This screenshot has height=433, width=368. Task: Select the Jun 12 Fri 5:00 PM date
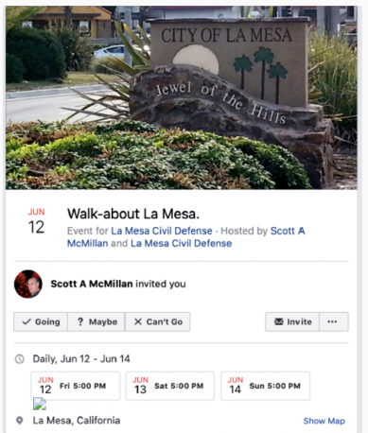click(76, 386)
